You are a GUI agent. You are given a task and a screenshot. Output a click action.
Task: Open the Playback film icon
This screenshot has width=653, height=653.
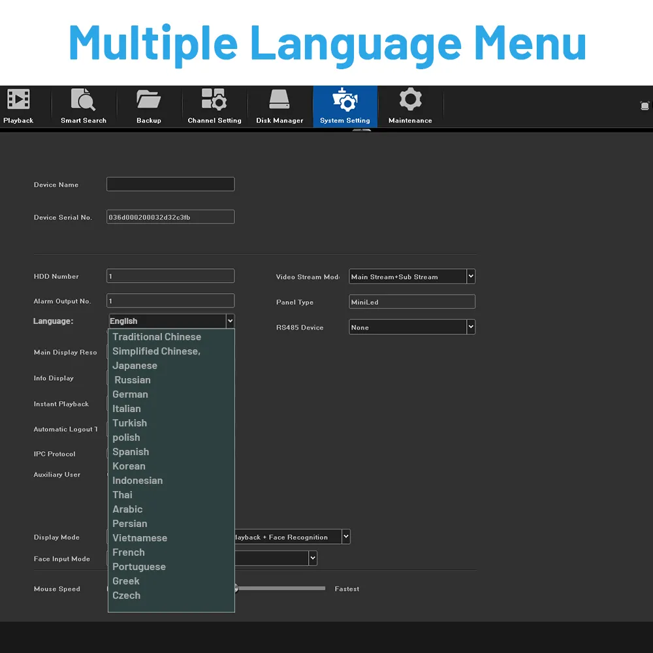[x=18, y=99]
